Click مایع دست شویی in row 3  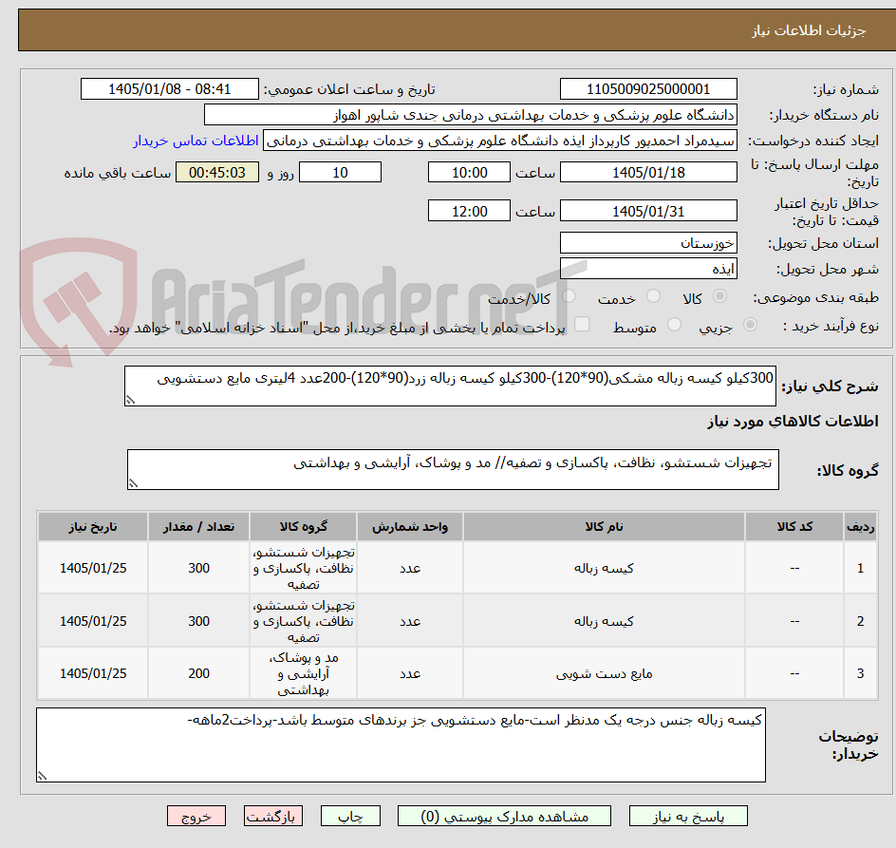coord(604,673)
